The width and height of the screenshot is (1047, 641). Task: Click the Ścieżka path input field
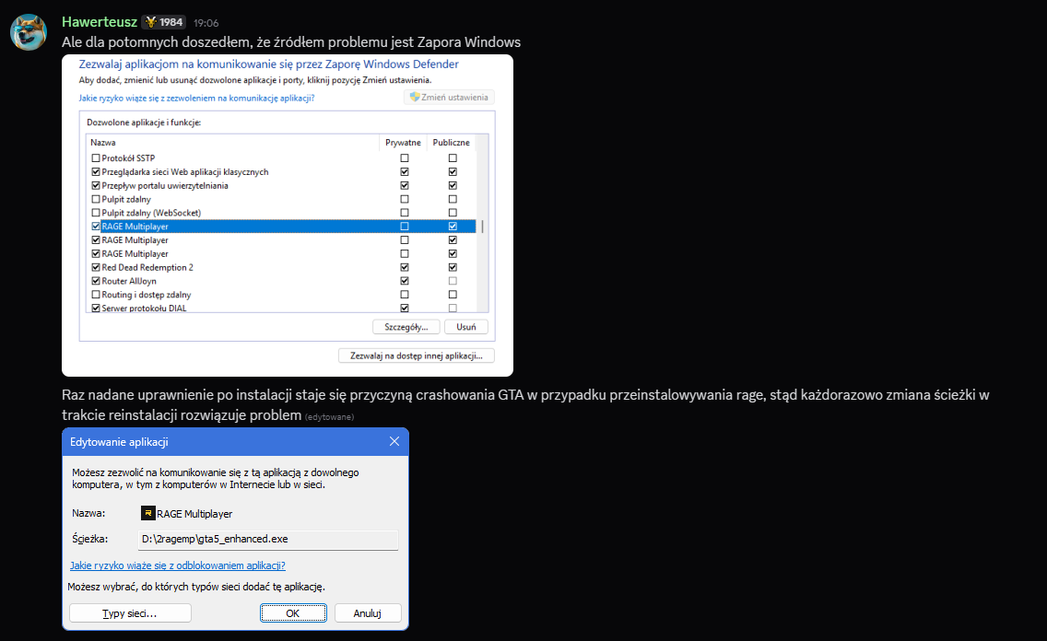268,539
